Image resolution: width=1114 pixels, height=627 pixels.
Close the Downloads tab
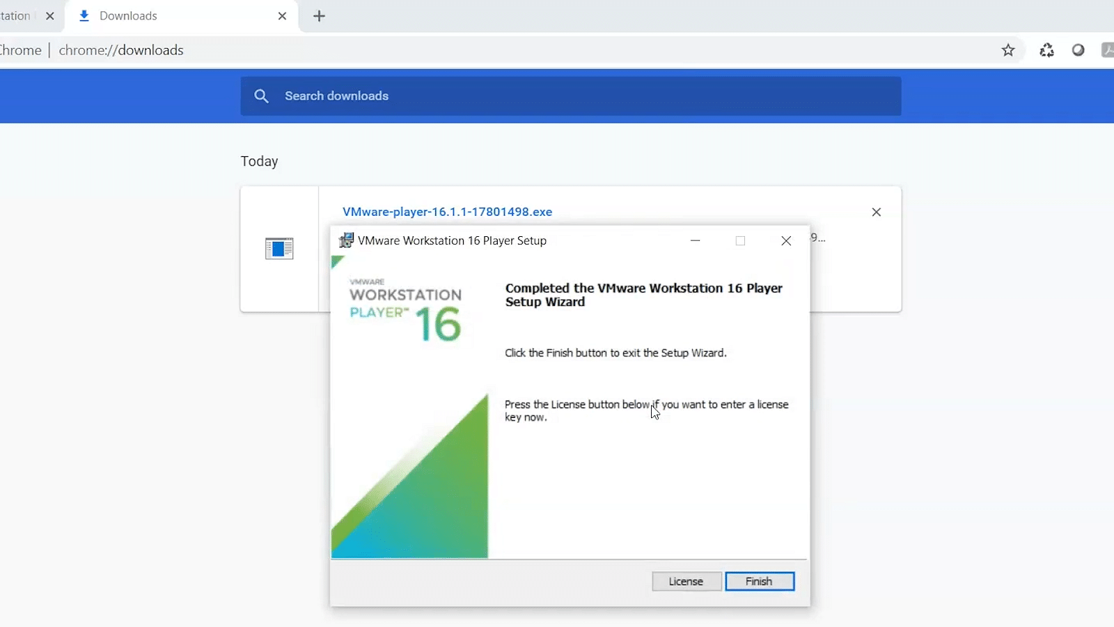(x=282, y=16)
